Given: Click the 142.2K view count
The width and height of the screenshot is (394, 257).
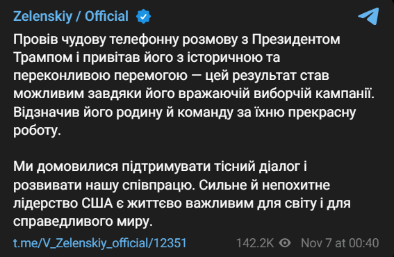Looking at the screenshot, I should pos(255,243).
